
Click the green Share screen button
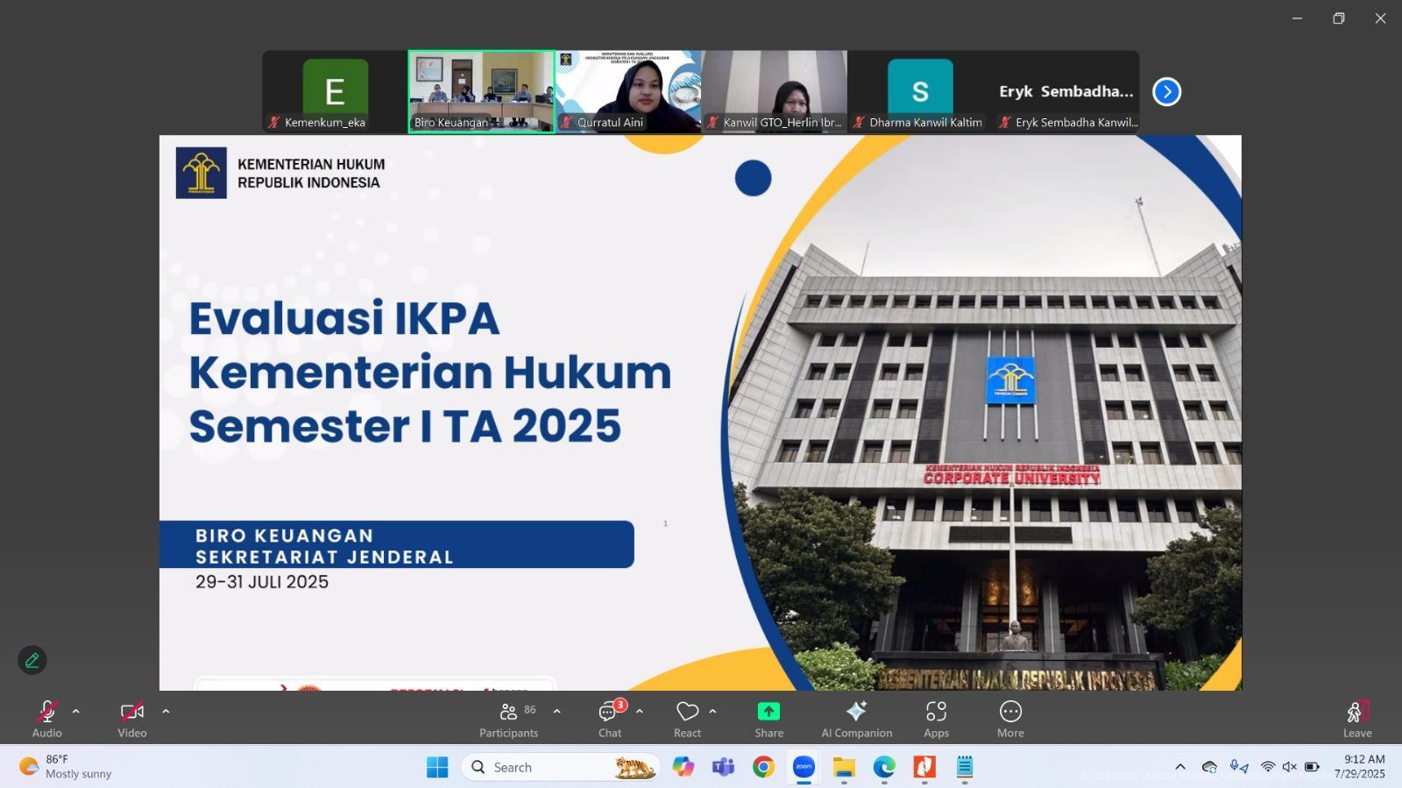click(x=768, y=719)
